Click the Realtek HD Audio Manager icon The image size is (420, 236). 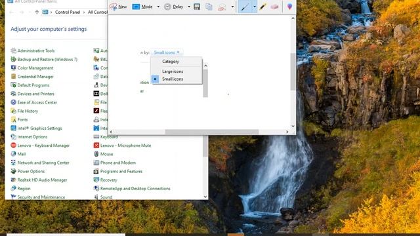(13, 180)
